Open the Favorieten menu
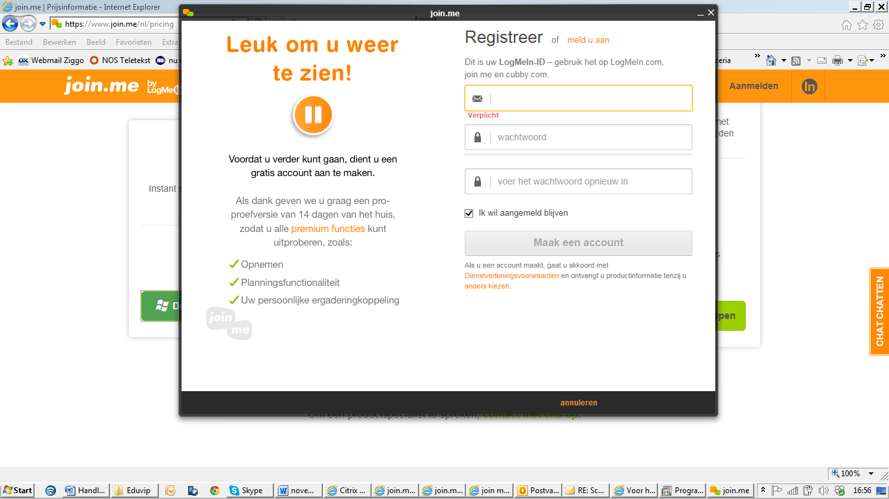This screenshot has height=499, width=889. point(133,42)
